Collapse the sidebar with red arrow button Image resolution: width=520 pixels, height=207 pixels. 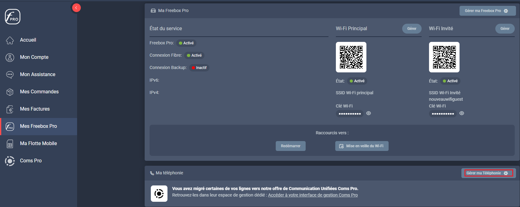point(76,8)
